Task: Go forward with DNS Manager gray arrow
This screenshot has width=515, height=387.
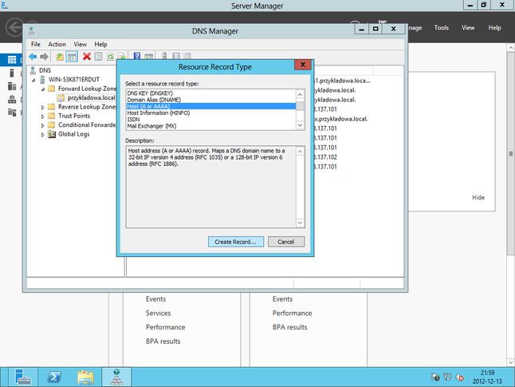Action: pos(44,57)
